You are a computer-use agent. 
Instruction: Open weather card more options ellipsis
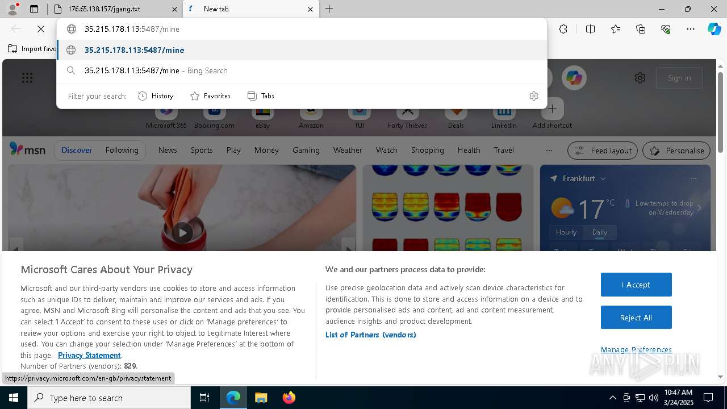coord(693,178)
